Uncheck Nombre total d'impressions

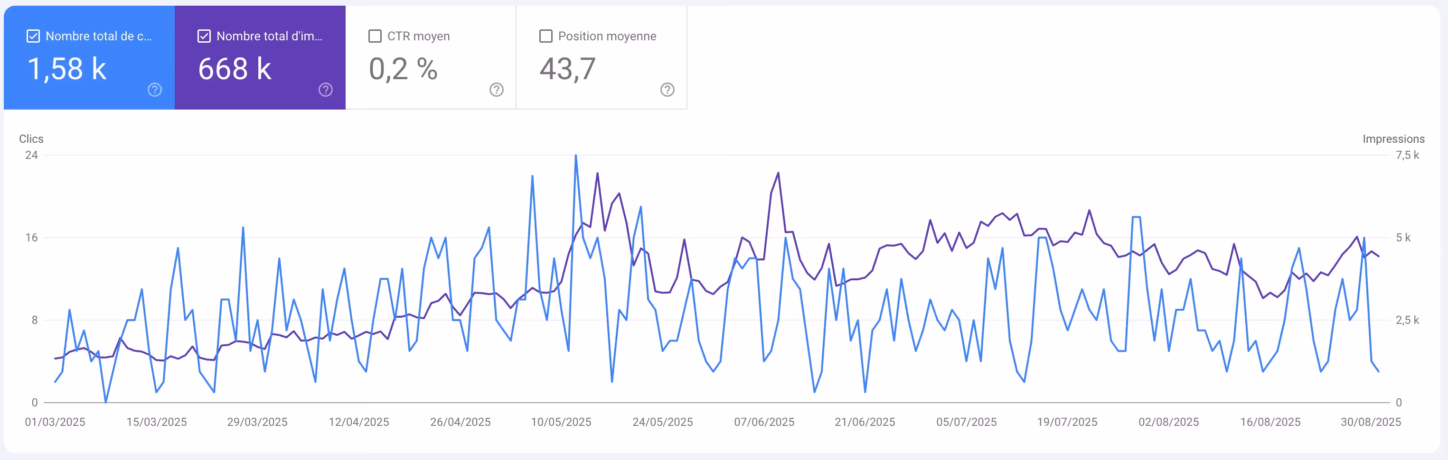(204, 36)
